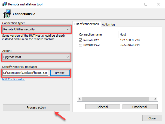Click the Unselect all button
This screenshot has width=165, height=124.
[x=140, y=107]
